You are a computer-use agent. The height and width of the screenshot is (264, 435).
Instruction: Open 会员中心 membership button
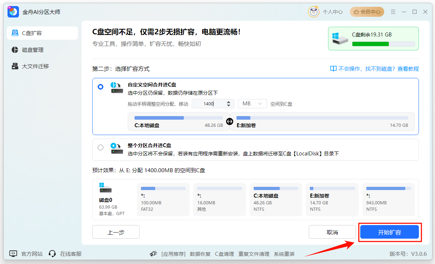[367, 12]
